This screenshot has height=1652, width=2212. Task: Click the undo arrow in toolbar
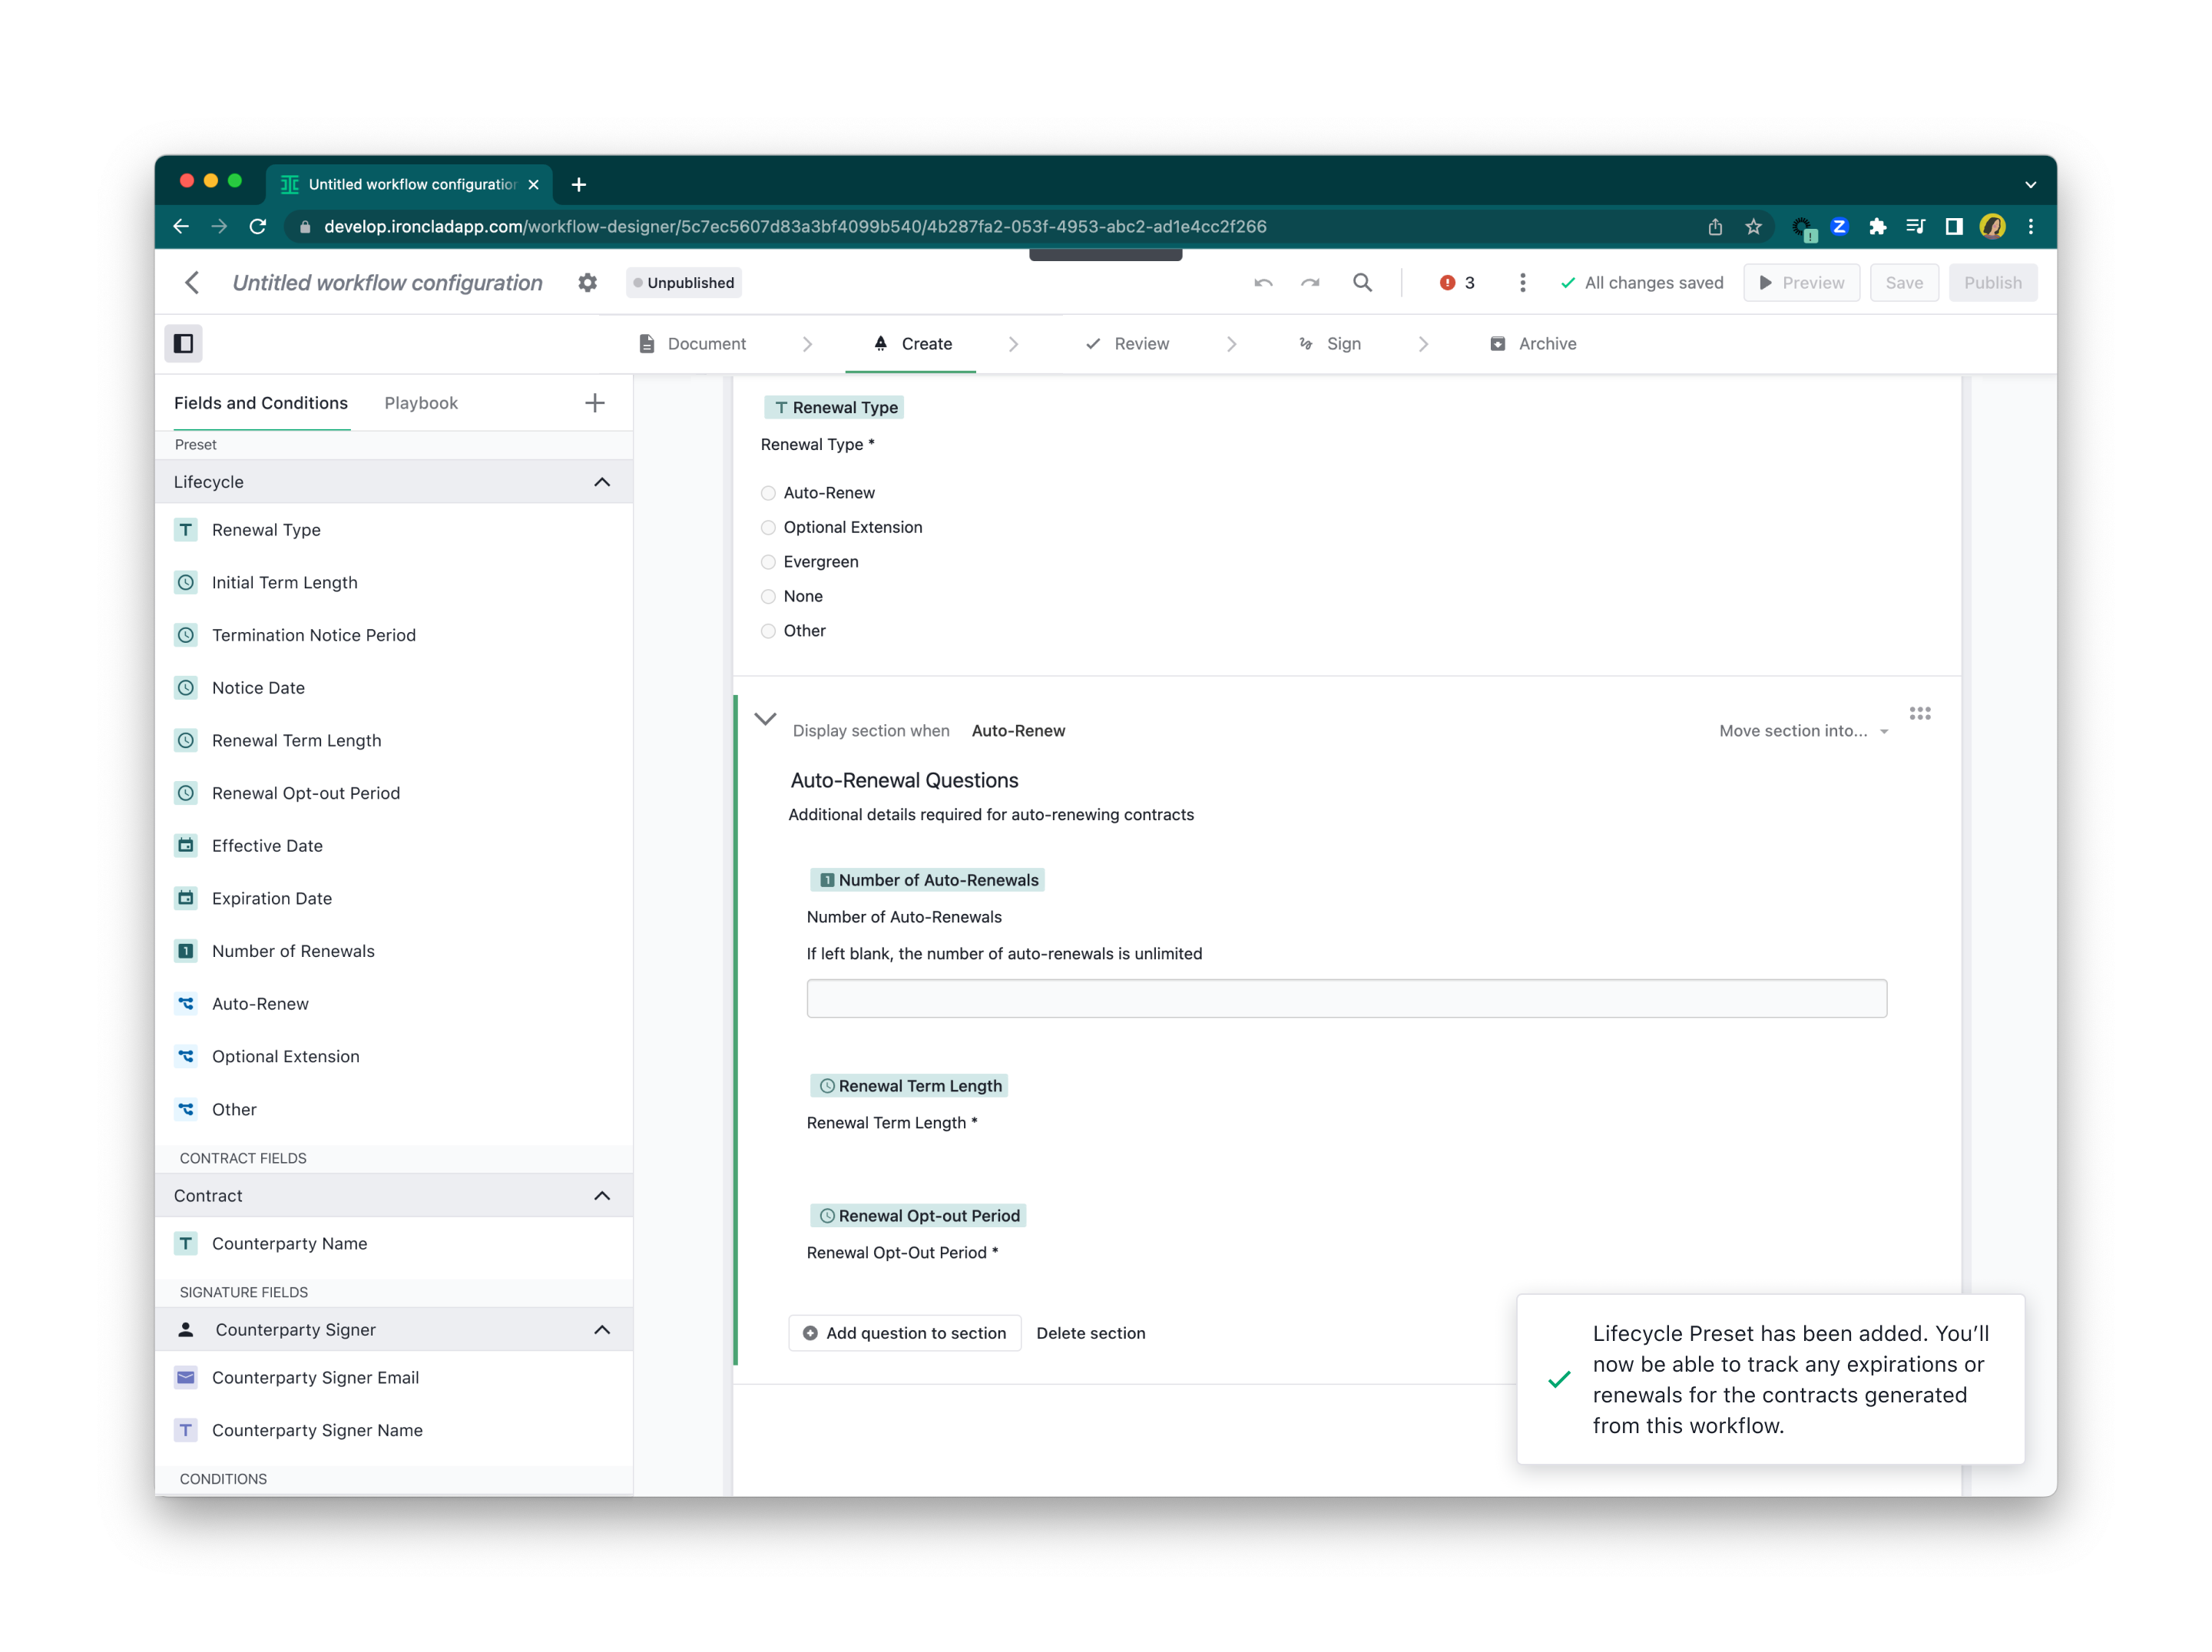click(1263, 282)
